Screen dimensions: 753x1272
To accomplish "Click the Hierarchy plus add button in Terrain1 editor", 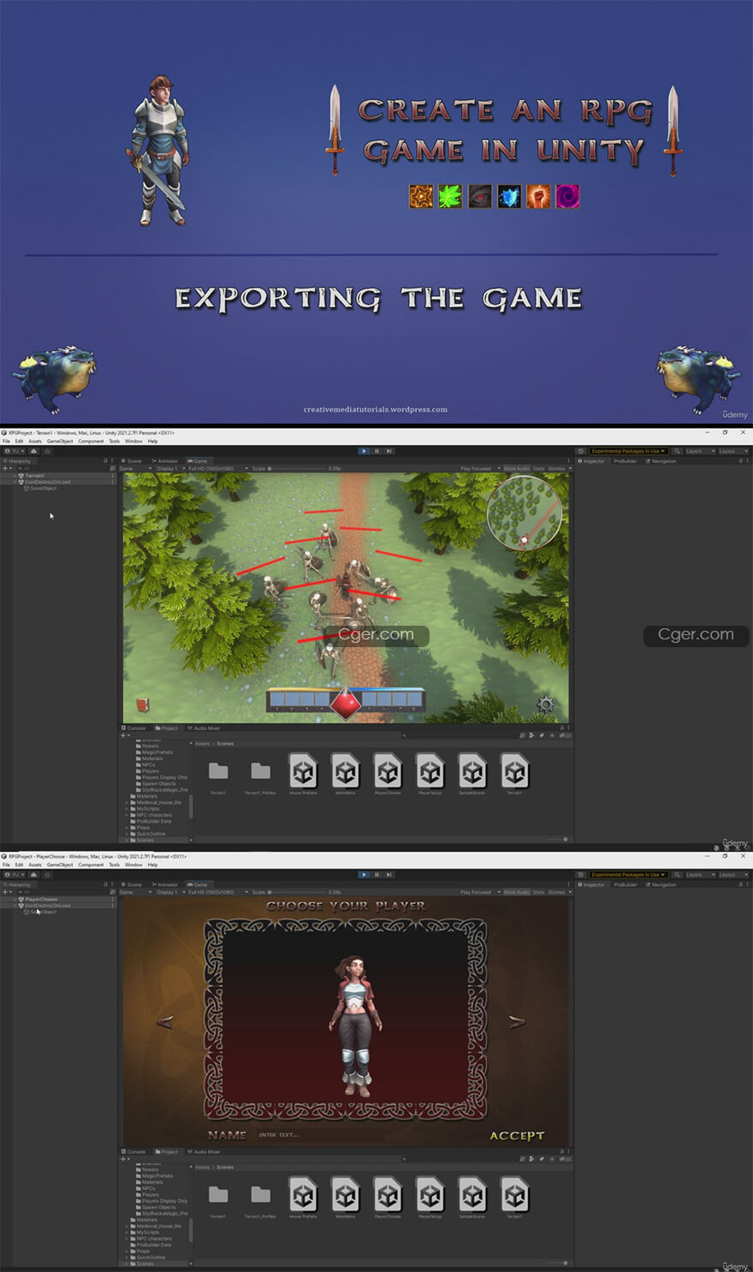I will (x=6, y=468).
